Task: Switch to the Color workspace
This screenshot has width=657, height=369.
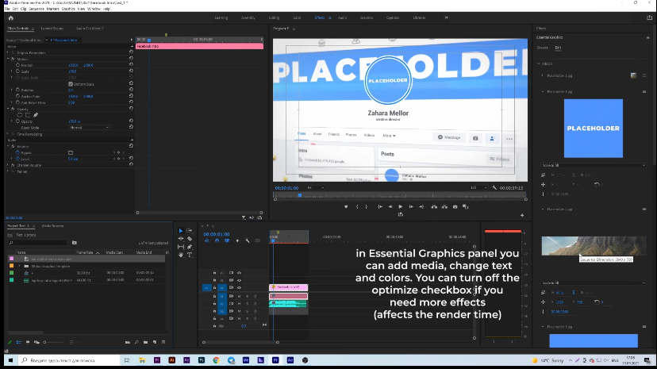Action: 297,17
